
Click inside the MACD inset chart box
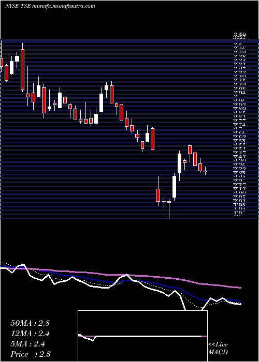142,336
